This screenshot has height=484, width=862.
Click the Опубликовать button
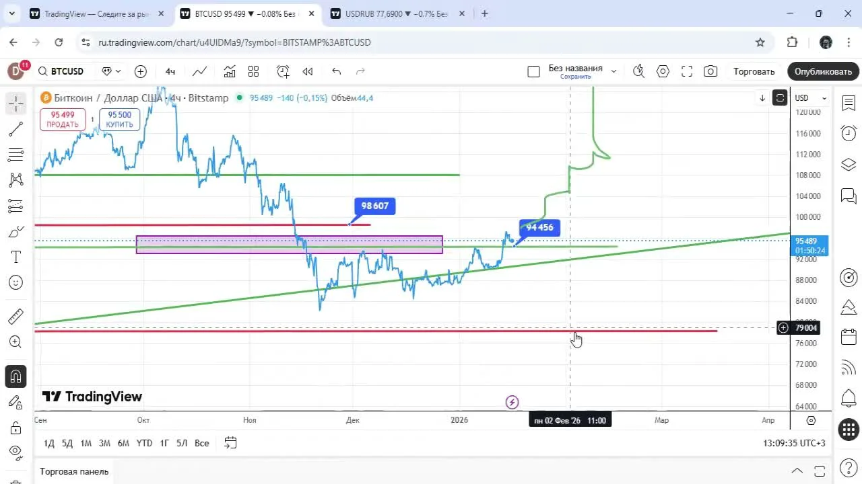[x=822, y=71]
